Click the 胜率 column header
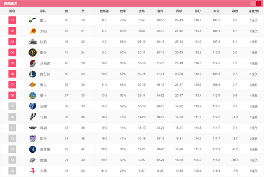Screen dimensions: 264x177 [123, 11]
